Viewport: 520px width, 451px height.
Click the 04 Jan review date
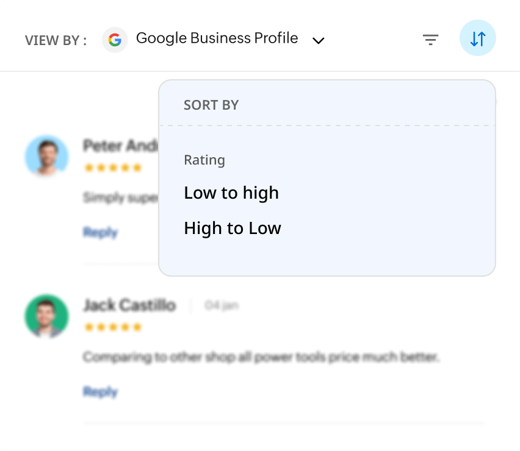[x=222, y=305]
